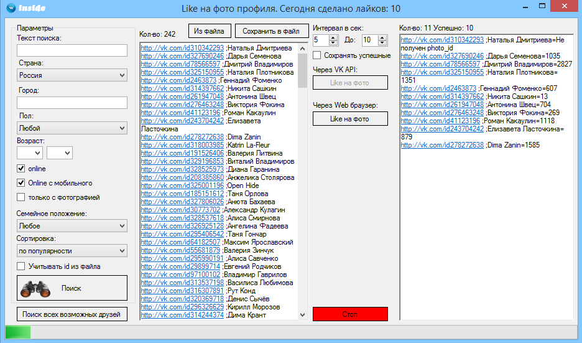Open the Страна dropdown showing Россия

(x=72, y=75)
